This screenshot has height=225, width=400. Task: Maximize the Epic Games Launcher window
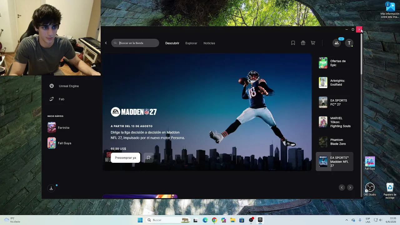[353, 29]
